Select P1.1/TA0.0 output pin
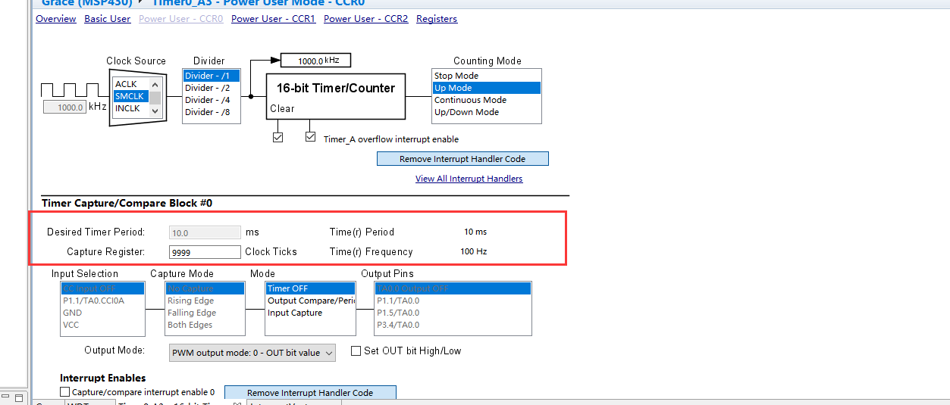The height and width of the screenshot is (405, 950). click(x=453, y=301)
